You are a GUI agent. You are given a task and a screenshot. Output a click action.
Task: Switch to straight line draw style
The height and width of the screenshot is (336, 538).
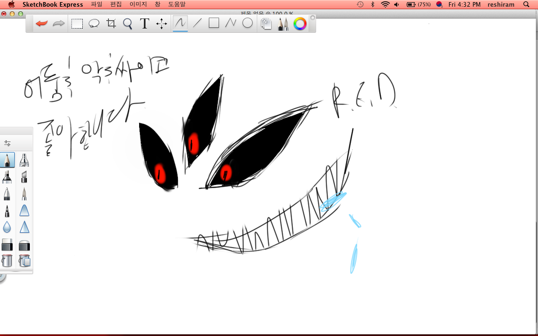pyautogui.click(x=197, y=23)
